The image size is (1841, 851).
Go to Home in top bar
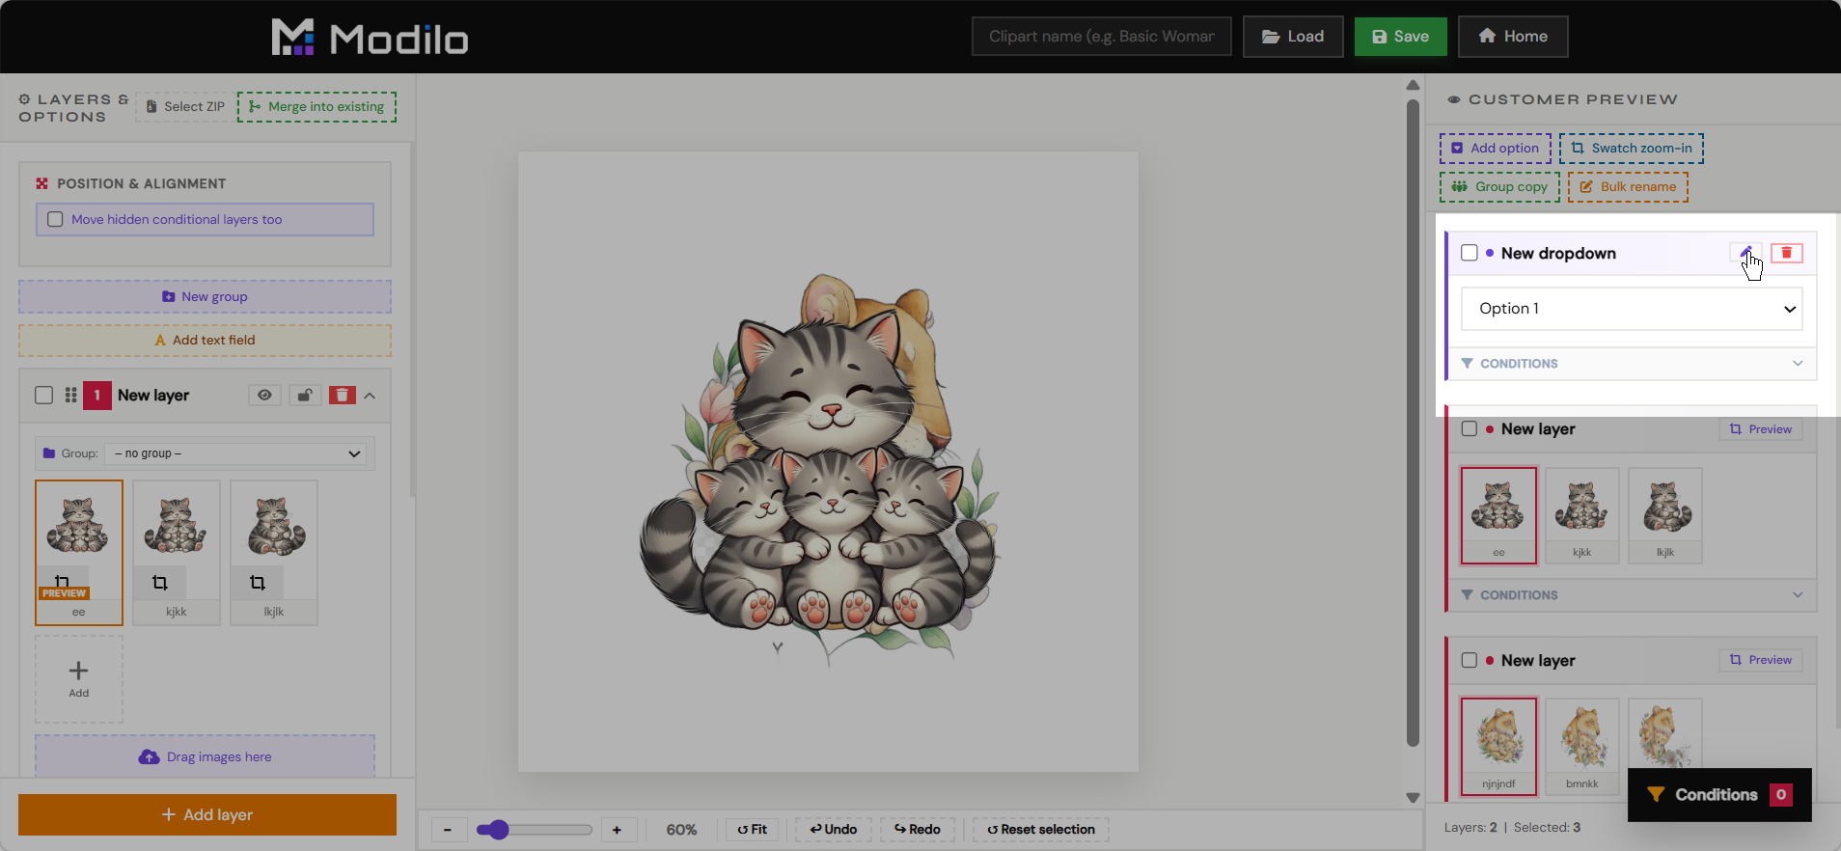point(1513,37)
